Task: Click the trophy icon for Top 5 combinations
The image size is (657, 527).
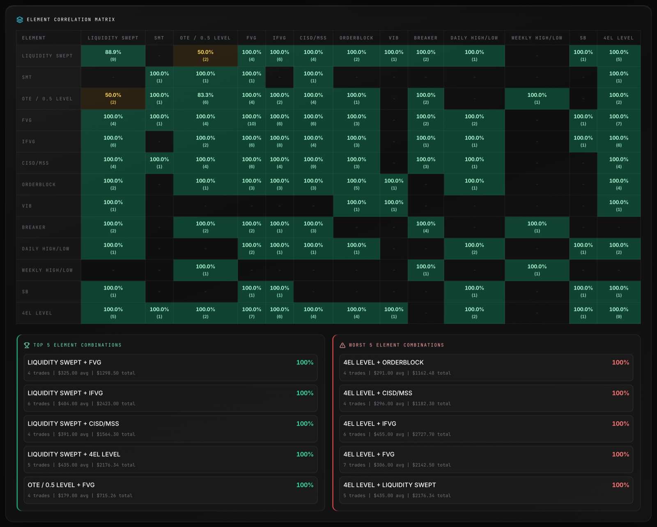Action: pos(27,345)
